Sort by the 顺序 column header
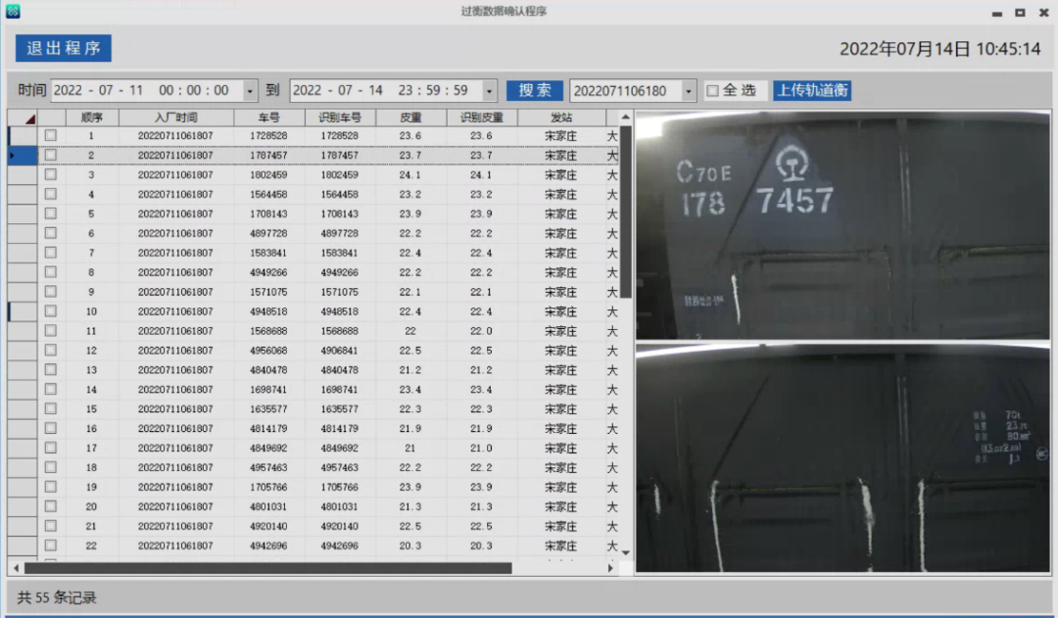The width and height of the screenshot is (1058, 618). (91, 118)
